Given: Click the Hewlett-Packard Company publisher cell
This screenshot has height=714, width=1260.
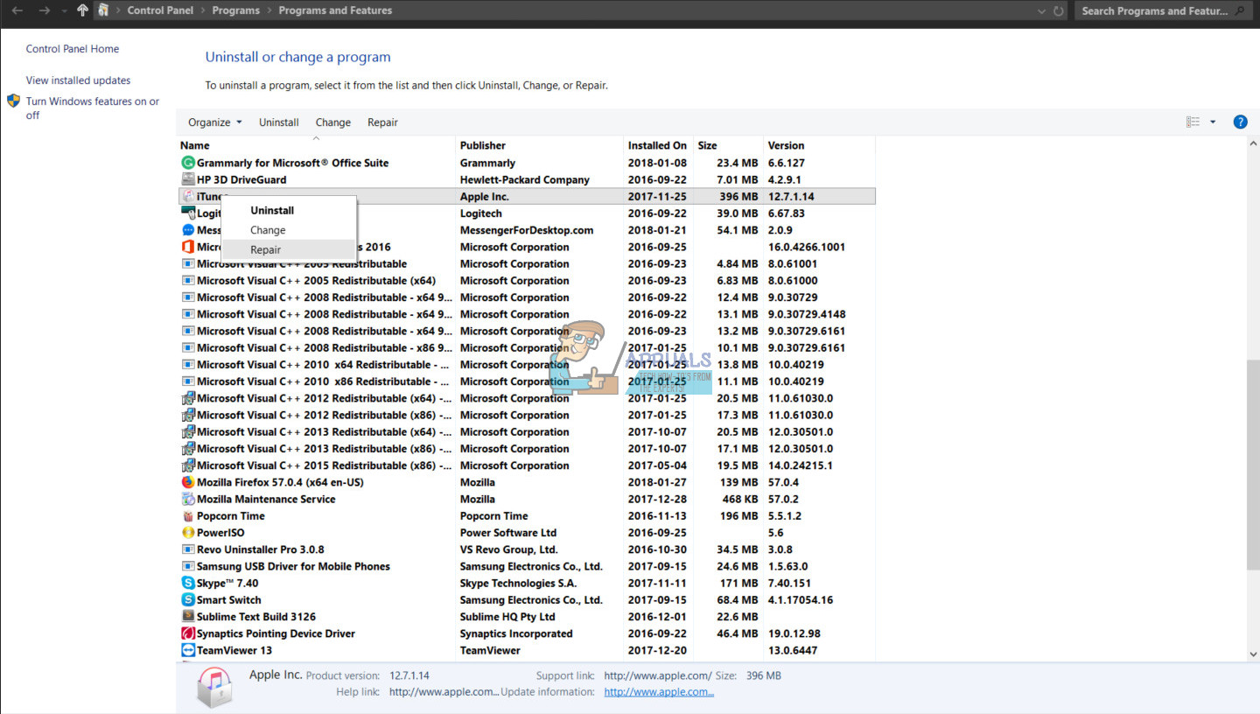Looking at the screenshot, I should coord(525,180).
